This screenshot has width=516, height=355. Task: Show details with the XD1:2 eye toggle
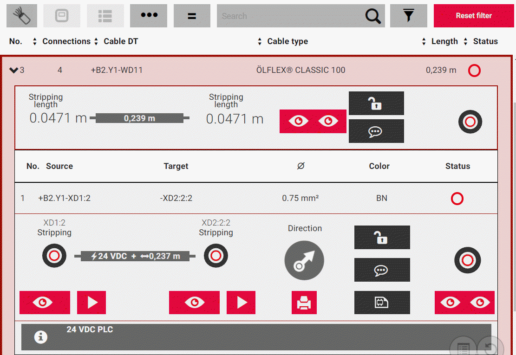tap(45, 302)
